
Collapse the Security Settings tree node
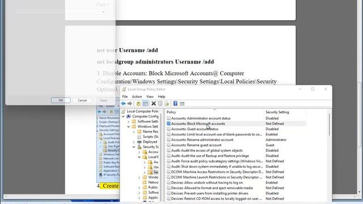click(134, 147)
